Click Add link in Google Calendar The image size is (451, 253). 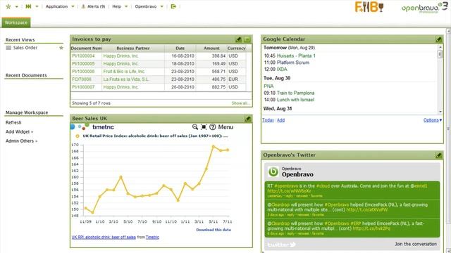click(280, 120)
